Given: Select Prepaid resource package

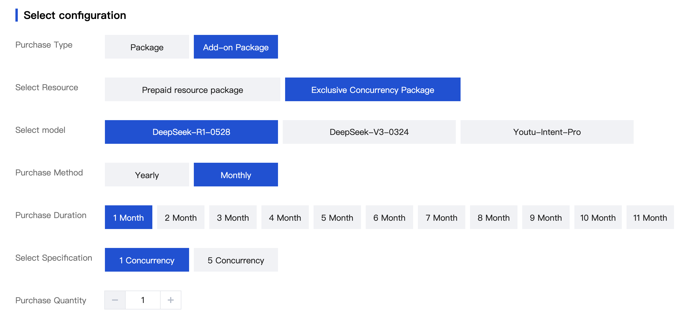Looking at the screenshot, I should click(x=192, y=89).
